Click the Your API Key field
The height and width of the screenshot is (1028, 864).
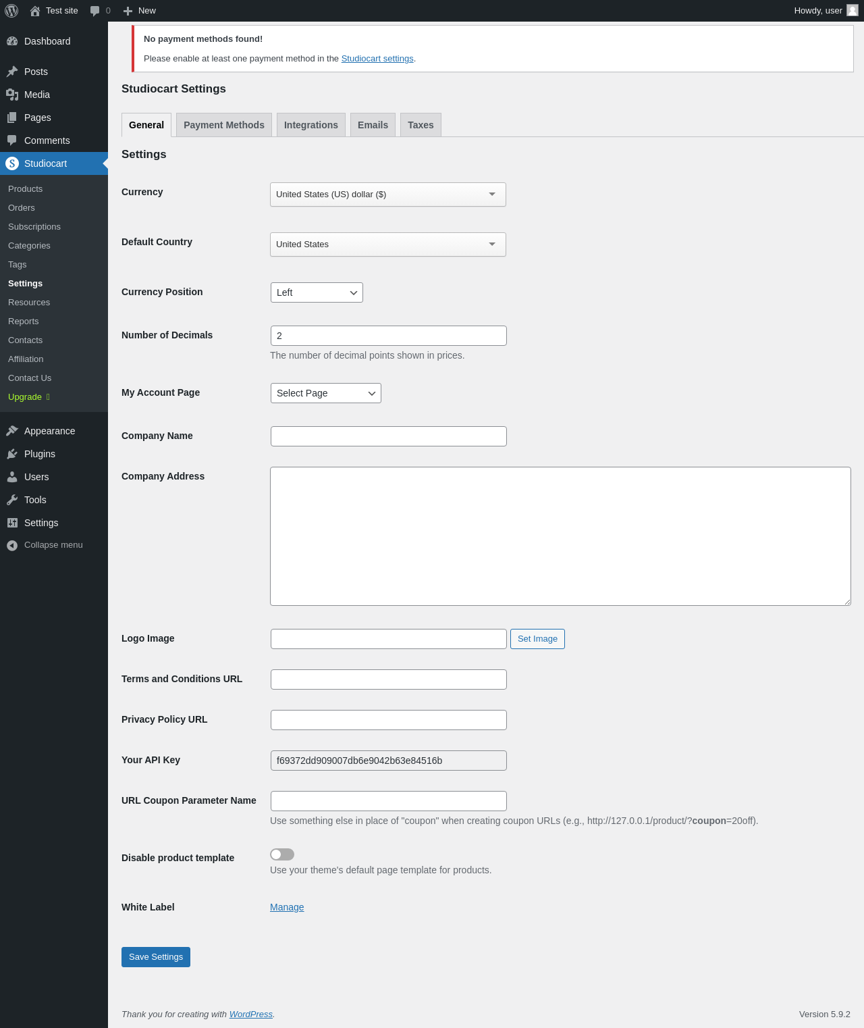[389, 761]
